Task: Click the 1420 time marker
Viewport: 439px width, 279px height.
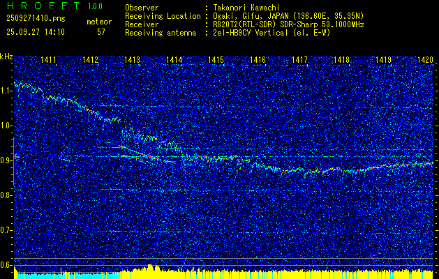Action: pyautogui.click(x=425, y=61)
